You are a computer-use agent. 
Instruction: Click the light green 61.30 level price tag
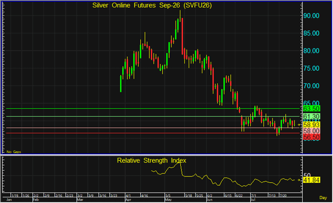pos(311,116)
